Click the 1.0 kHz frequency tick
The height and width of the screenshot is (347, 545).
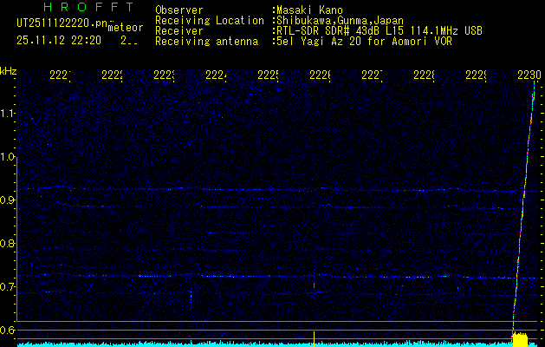[x=8, y=157]
